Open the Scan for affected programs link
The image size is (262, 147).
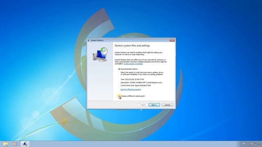pos(131,90)
